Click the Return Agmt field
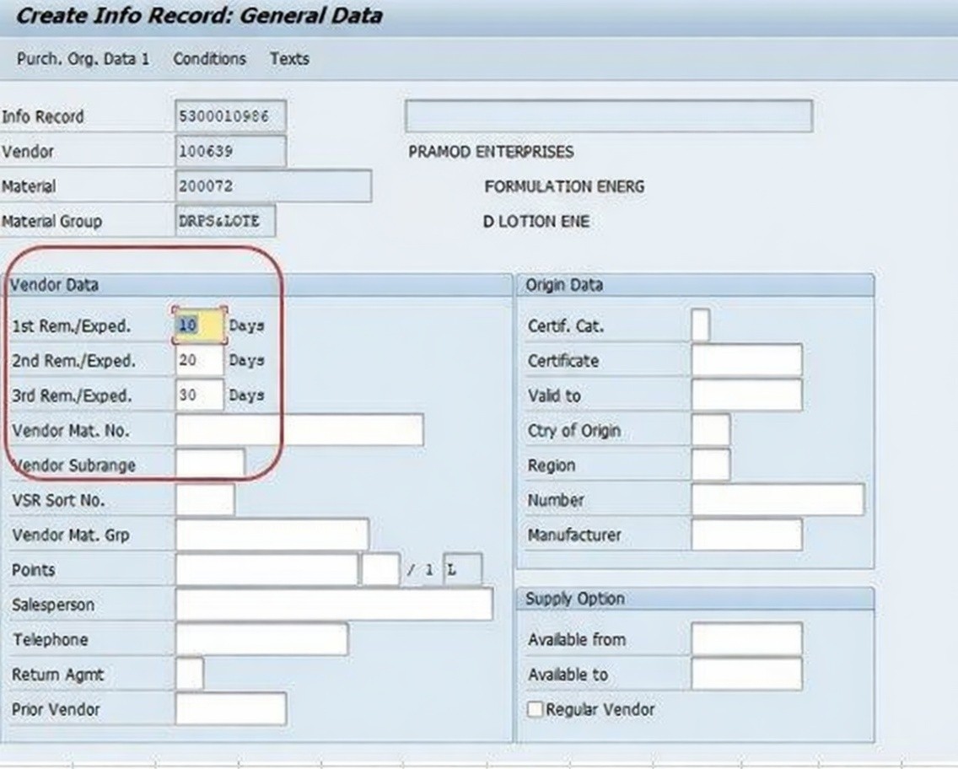This screenshot has height=769, width=958. pos(190,675)
